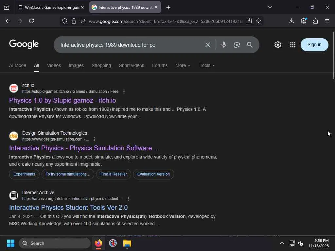Open To try some simulations chip
Image resolution: width=335 pixels, height=251 pixels.
click(68, 174)
